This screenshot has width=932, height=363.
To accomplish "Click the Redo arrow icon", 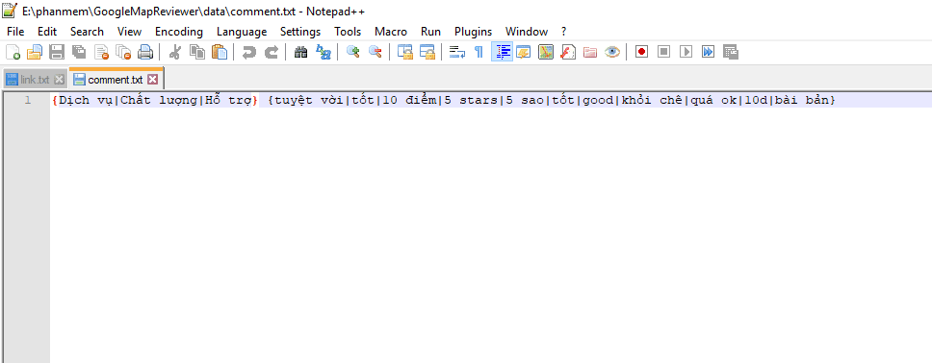I will pyautogui.click(x=272, y=52).
